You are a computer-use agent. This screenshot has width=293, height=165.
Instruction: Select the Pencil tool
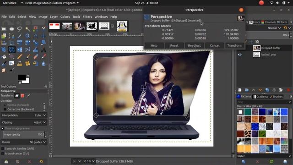coord(20,56)
